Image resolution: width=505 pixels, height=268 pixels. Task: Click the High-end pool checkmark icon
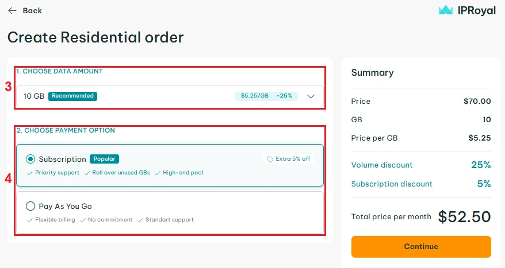tap(158, 173)
